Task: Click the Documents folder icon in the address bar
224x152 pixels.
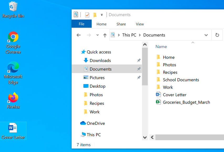Action: click(113, 35)
